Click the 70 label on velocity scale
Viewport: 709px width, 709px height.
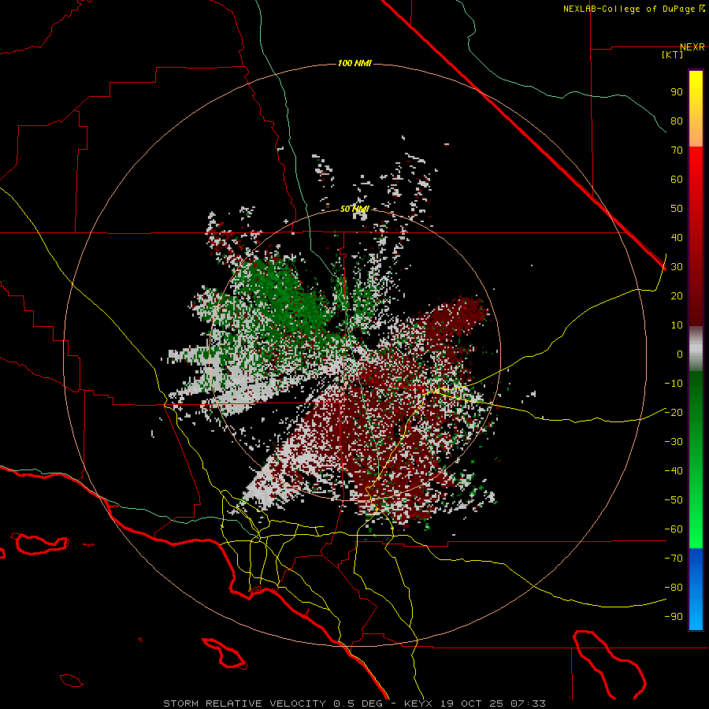677,150
